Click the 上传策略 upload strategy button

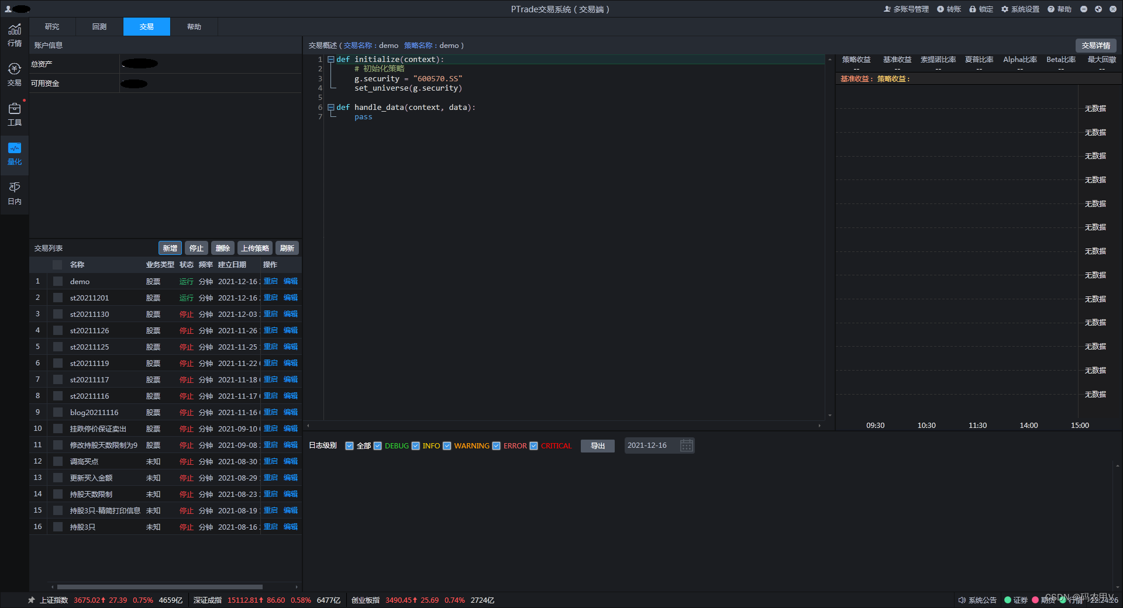click(x=255, y=248)
